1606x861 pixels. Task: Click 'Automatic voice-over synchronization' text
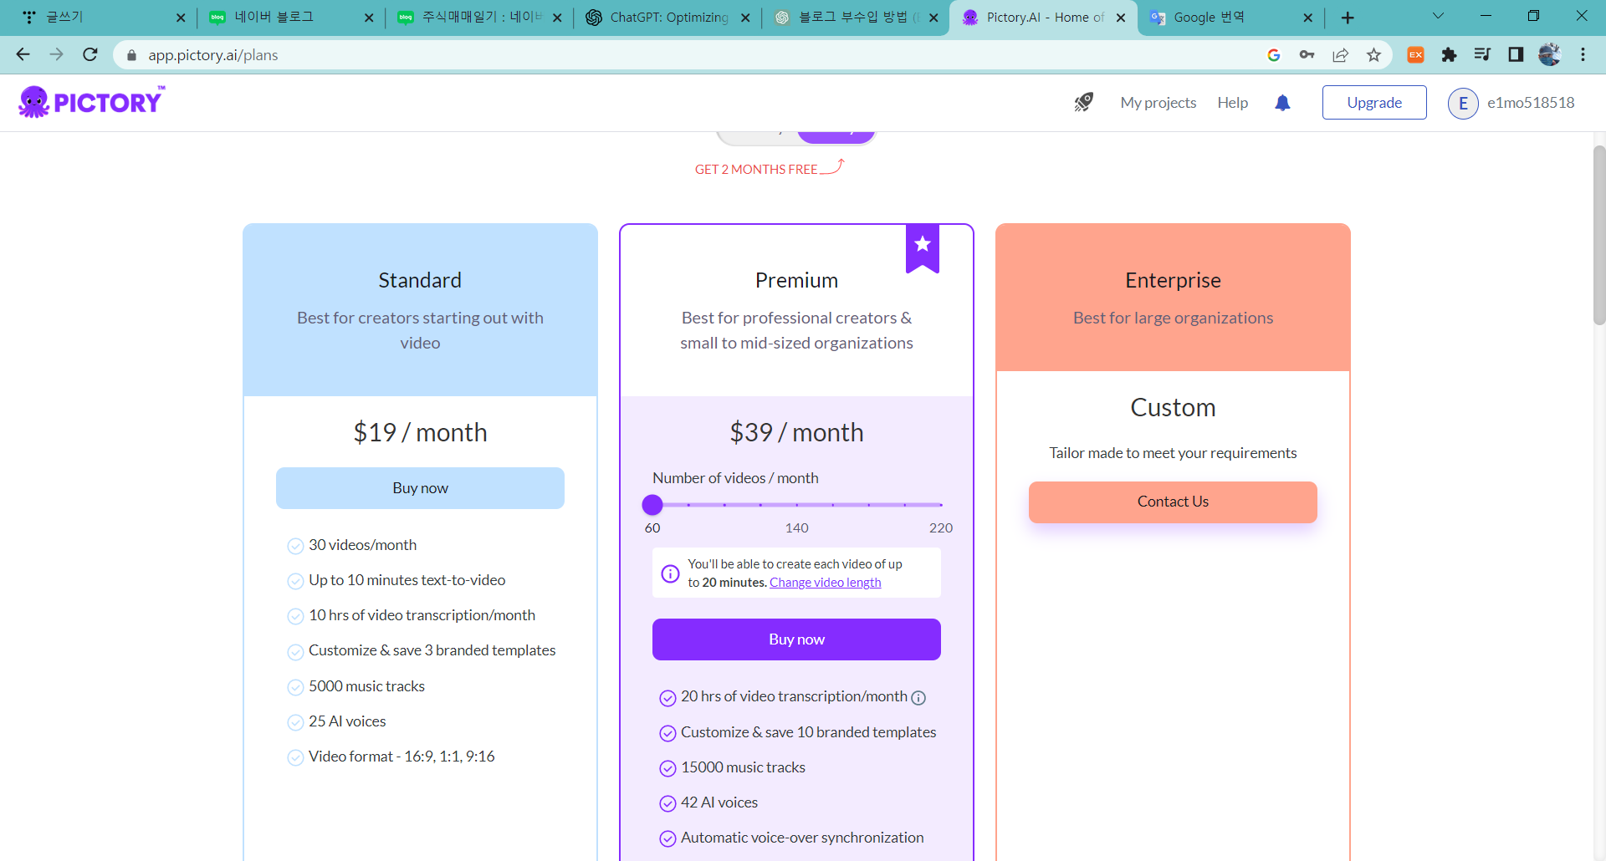[x=802, y=838]
